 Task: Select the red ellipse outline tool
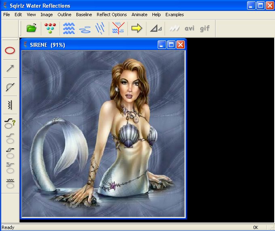click(x=10, y=50)
